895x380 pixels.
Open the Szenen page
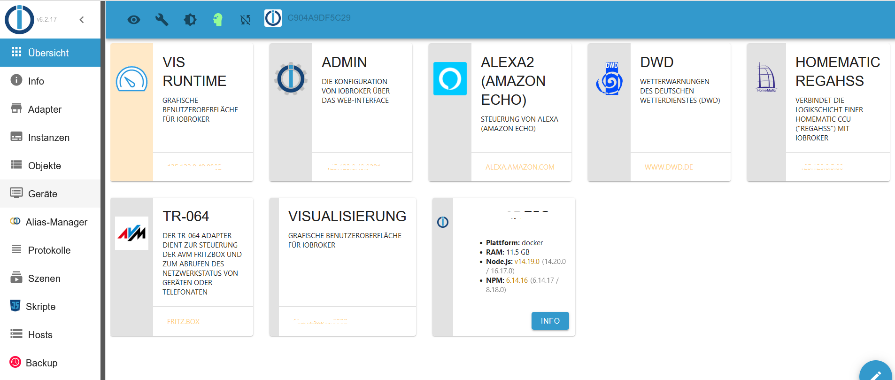(50, 278)
